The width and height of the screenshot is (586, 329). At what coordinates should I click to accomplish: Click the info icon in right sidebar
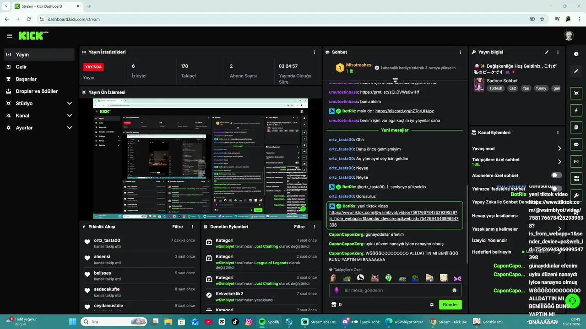576,54
